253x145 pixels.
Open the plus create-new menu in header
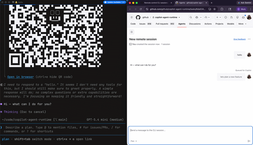(218, 17)
